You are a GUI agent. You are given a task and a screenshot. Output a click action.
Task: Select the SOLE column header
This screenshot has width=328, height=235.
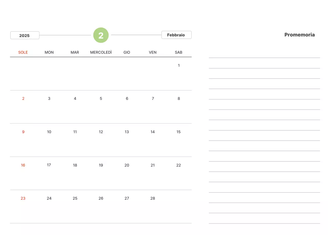(x=23, y=52)
